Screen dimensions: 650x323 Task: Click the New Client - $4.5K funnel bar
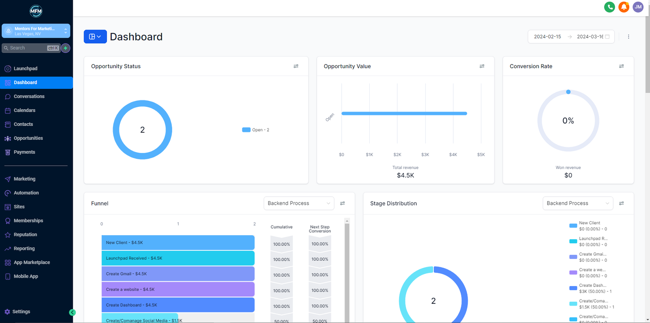(178, 243)
